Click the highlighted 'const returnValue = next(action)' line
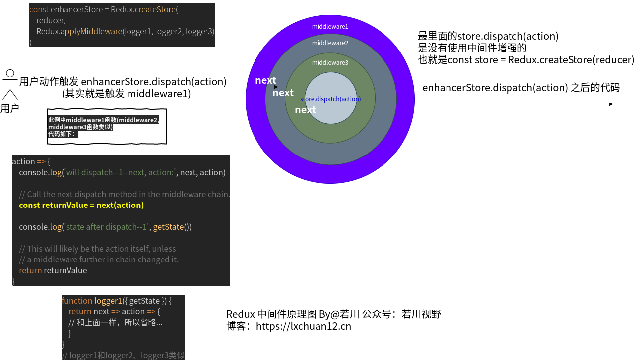 point(81,205)
